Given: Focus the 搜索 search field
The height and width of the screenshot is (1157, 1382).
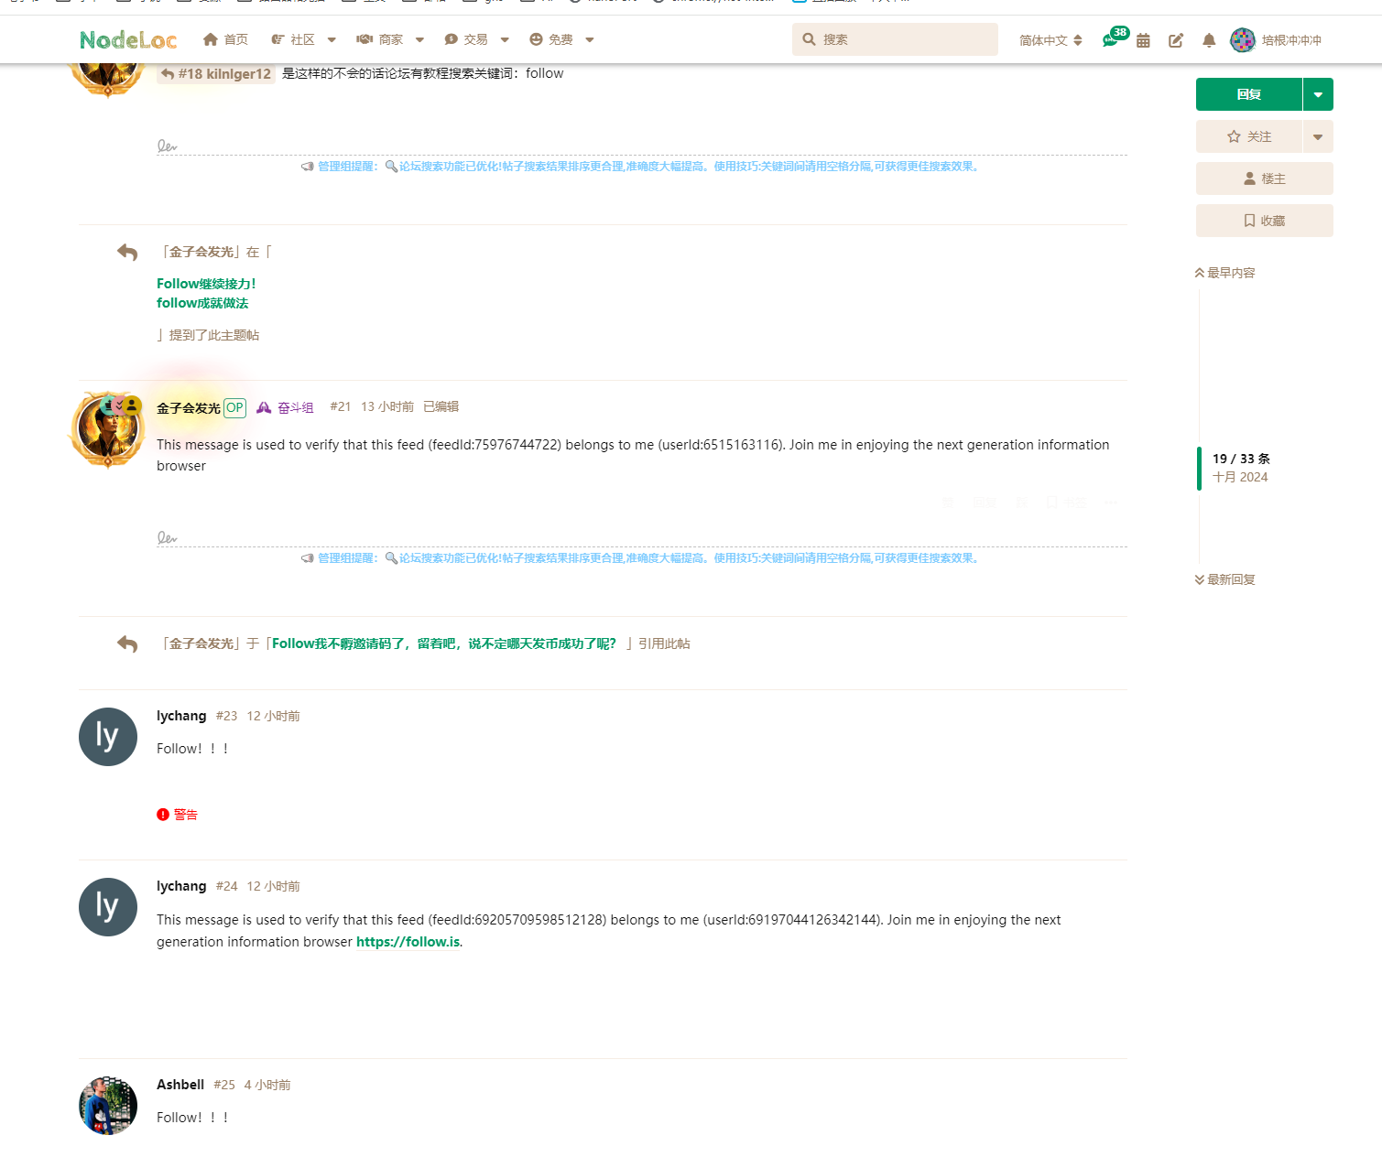Looking at the screenshot, I should pos(895,39).
